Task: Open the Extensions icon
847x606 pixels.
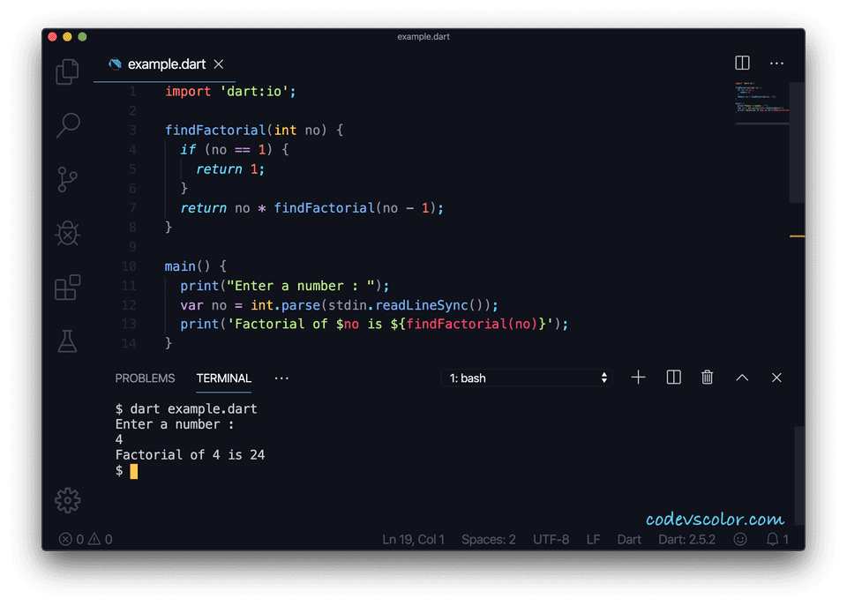Action: click(x=67, y=288)
